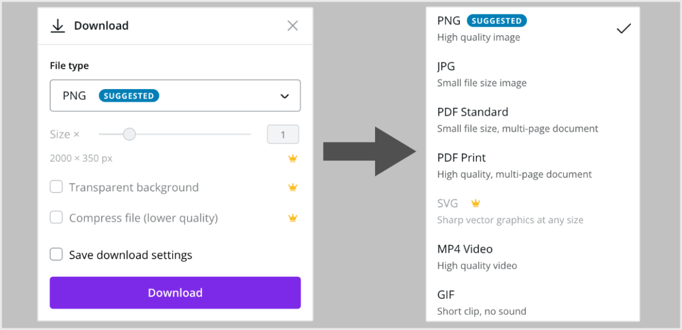The height and width of the screenshot is (330, 682).
Task: Click the purple Download button
Action: [175, 293]
